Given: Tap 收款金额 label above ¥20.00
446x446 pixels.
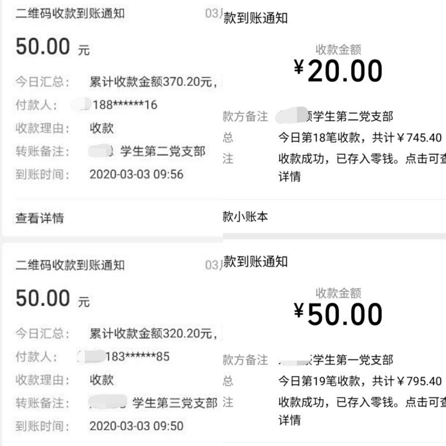Looking at the screenshot, I should (x=338, y=50).
